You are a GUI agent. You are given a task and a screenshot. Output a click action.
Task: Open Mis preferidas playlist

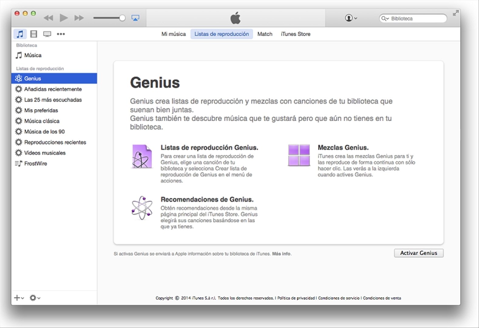pos(54,110)
